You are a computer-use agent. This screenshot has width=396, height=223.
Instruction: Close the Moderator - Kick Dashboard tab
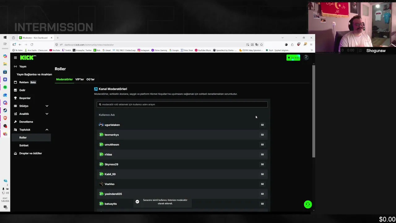coord(51,38)
